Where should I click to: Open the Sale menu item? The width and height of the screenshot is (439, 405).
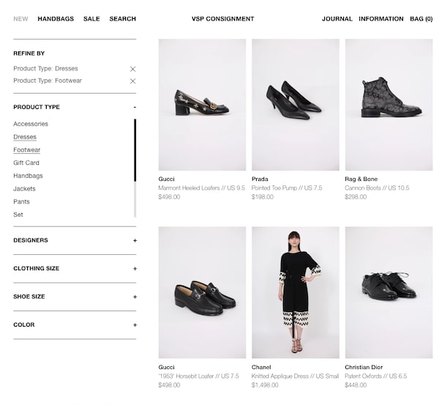[x=91, y=19]
